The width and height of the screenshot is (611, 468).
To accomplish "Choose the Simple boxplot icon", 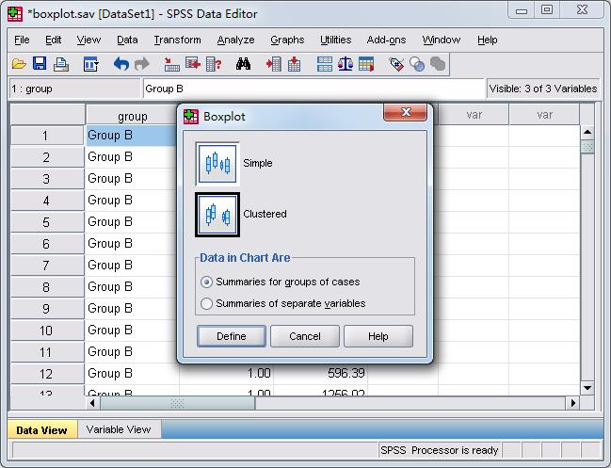I will coord(217,164).
